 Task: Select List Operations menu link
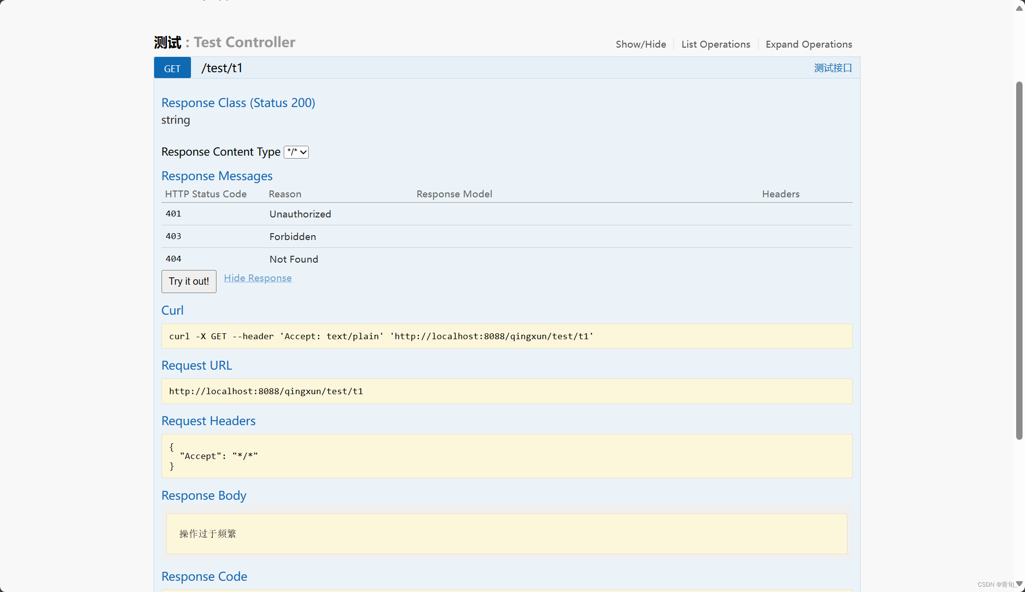tap(716, 44)
